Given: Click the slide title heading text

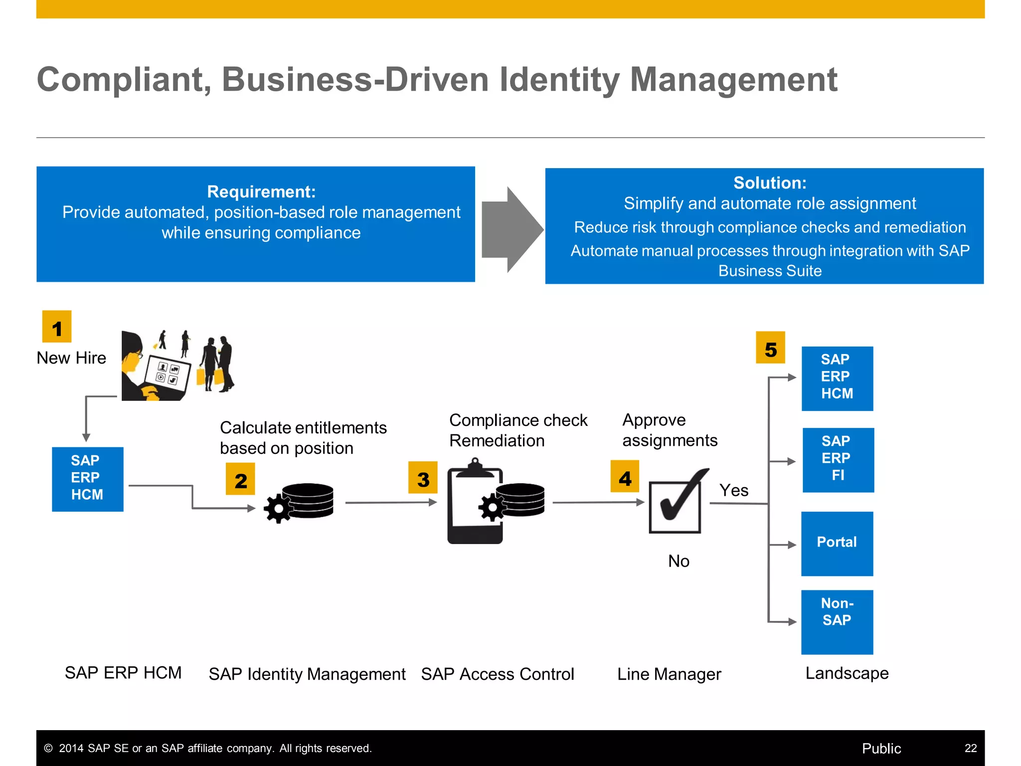Looking at the screenshot, I should [x=437, y=80].
